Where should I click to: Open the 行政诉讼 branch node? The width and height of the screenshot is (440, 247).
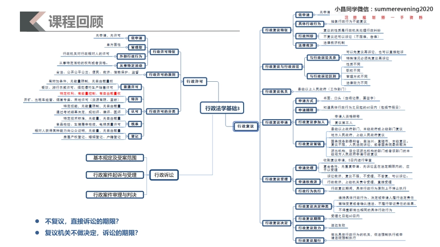(164, 175)
